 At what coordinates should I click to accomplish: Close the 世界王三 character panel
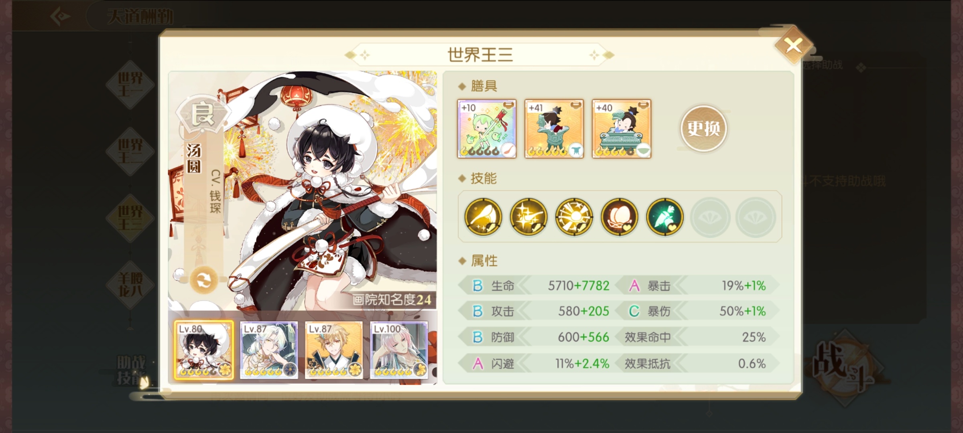[x=793, y=46]
